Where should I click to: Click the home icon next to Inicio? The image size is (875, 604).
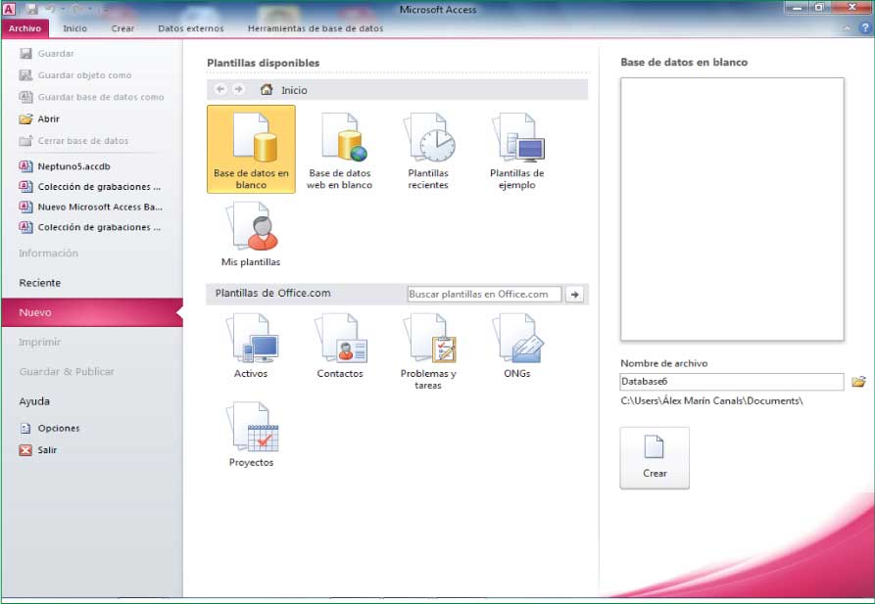coord(267,89)
